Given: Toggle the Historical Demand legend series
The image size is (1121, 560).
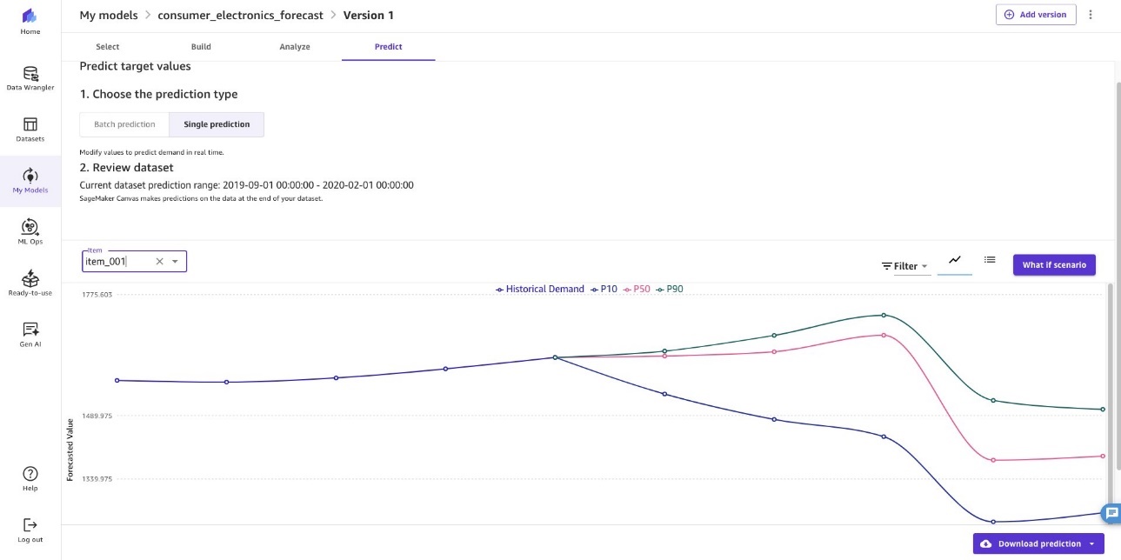Looking at the screenshot, I should pyautogui.click(x=540, y=289).
